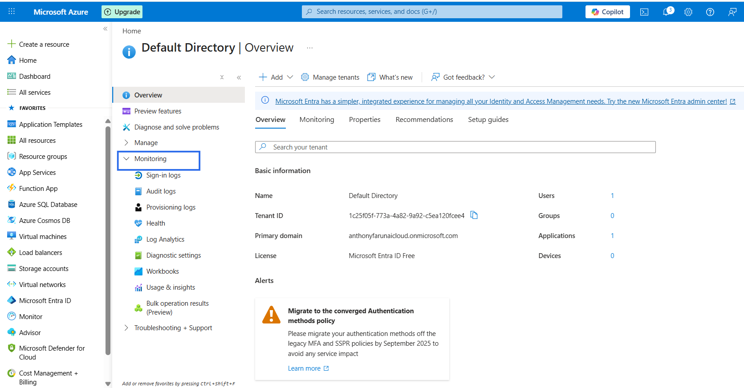The height and width of the screenshot is (388, 744).
Task: Click What's new
Action: pyautogui.click(x=390, y=77)
